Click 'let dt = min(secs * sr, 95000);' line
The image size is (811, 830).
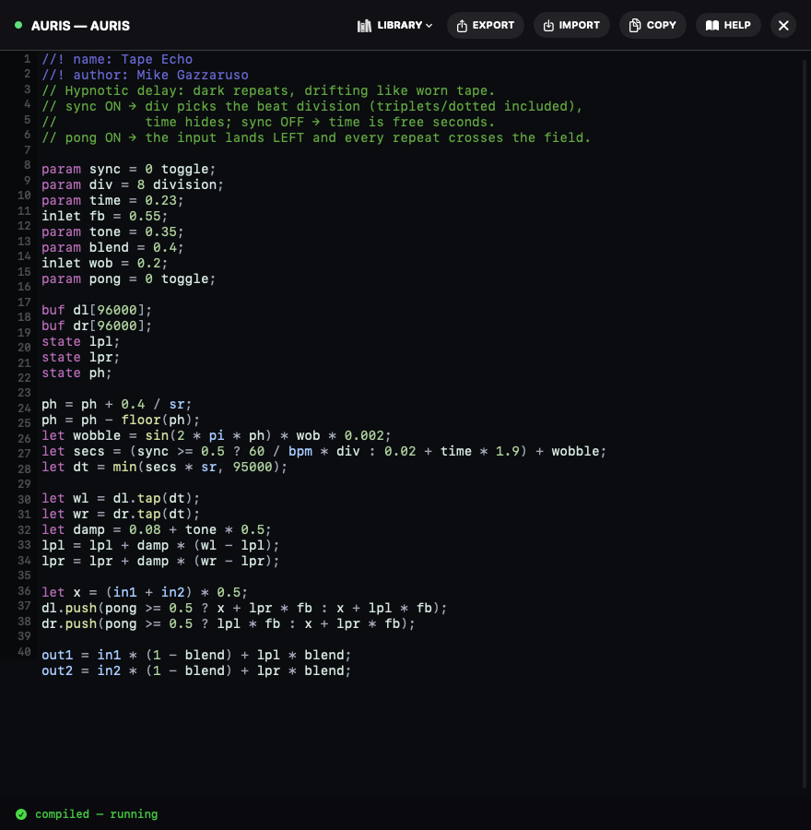165,468
